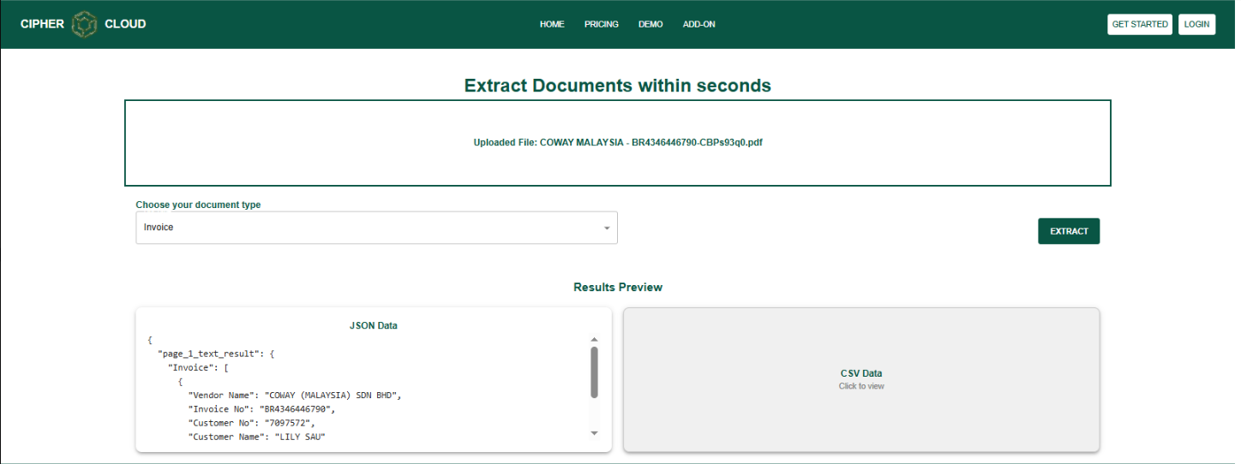Click the JSON scrollbar down arrow
This screenshot has height=464, width=1241.
click(594, 433)
